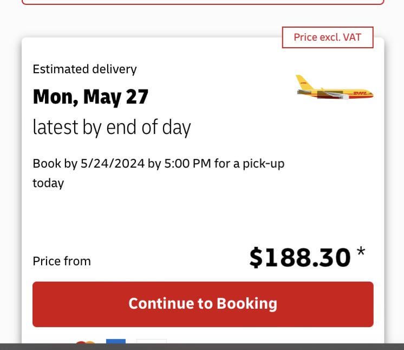Click the asterisk beside the $188.30 price
The image size is (404, 350).
(x=361, y=252)
